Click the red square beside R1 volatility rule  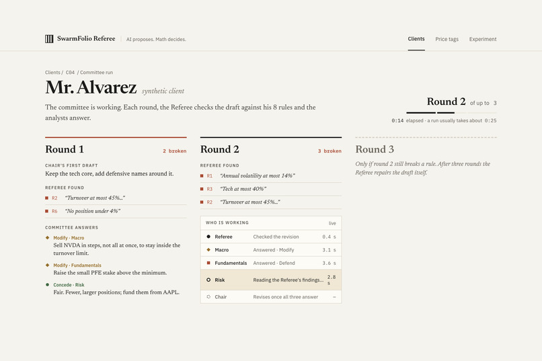point(202,176)
